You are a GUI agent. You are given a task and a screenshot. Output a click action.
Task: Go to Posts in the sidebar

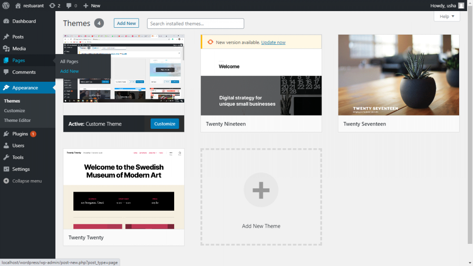tap(18, 37)
